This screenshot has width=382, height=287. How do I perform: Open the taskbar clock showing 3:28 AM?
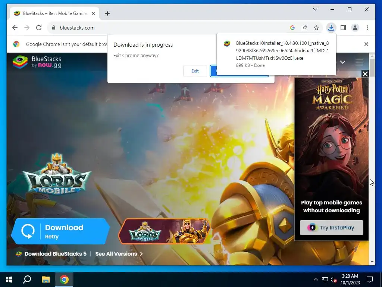[350, 280]
